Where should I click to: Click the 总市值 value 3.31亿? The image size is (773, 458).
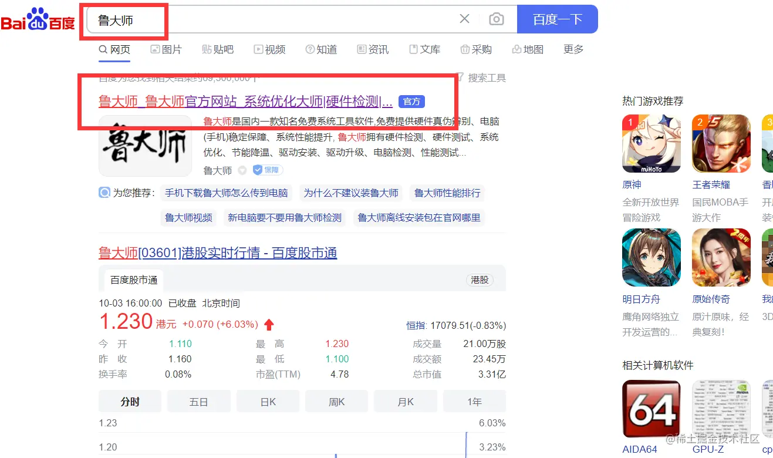click(492, 375)
